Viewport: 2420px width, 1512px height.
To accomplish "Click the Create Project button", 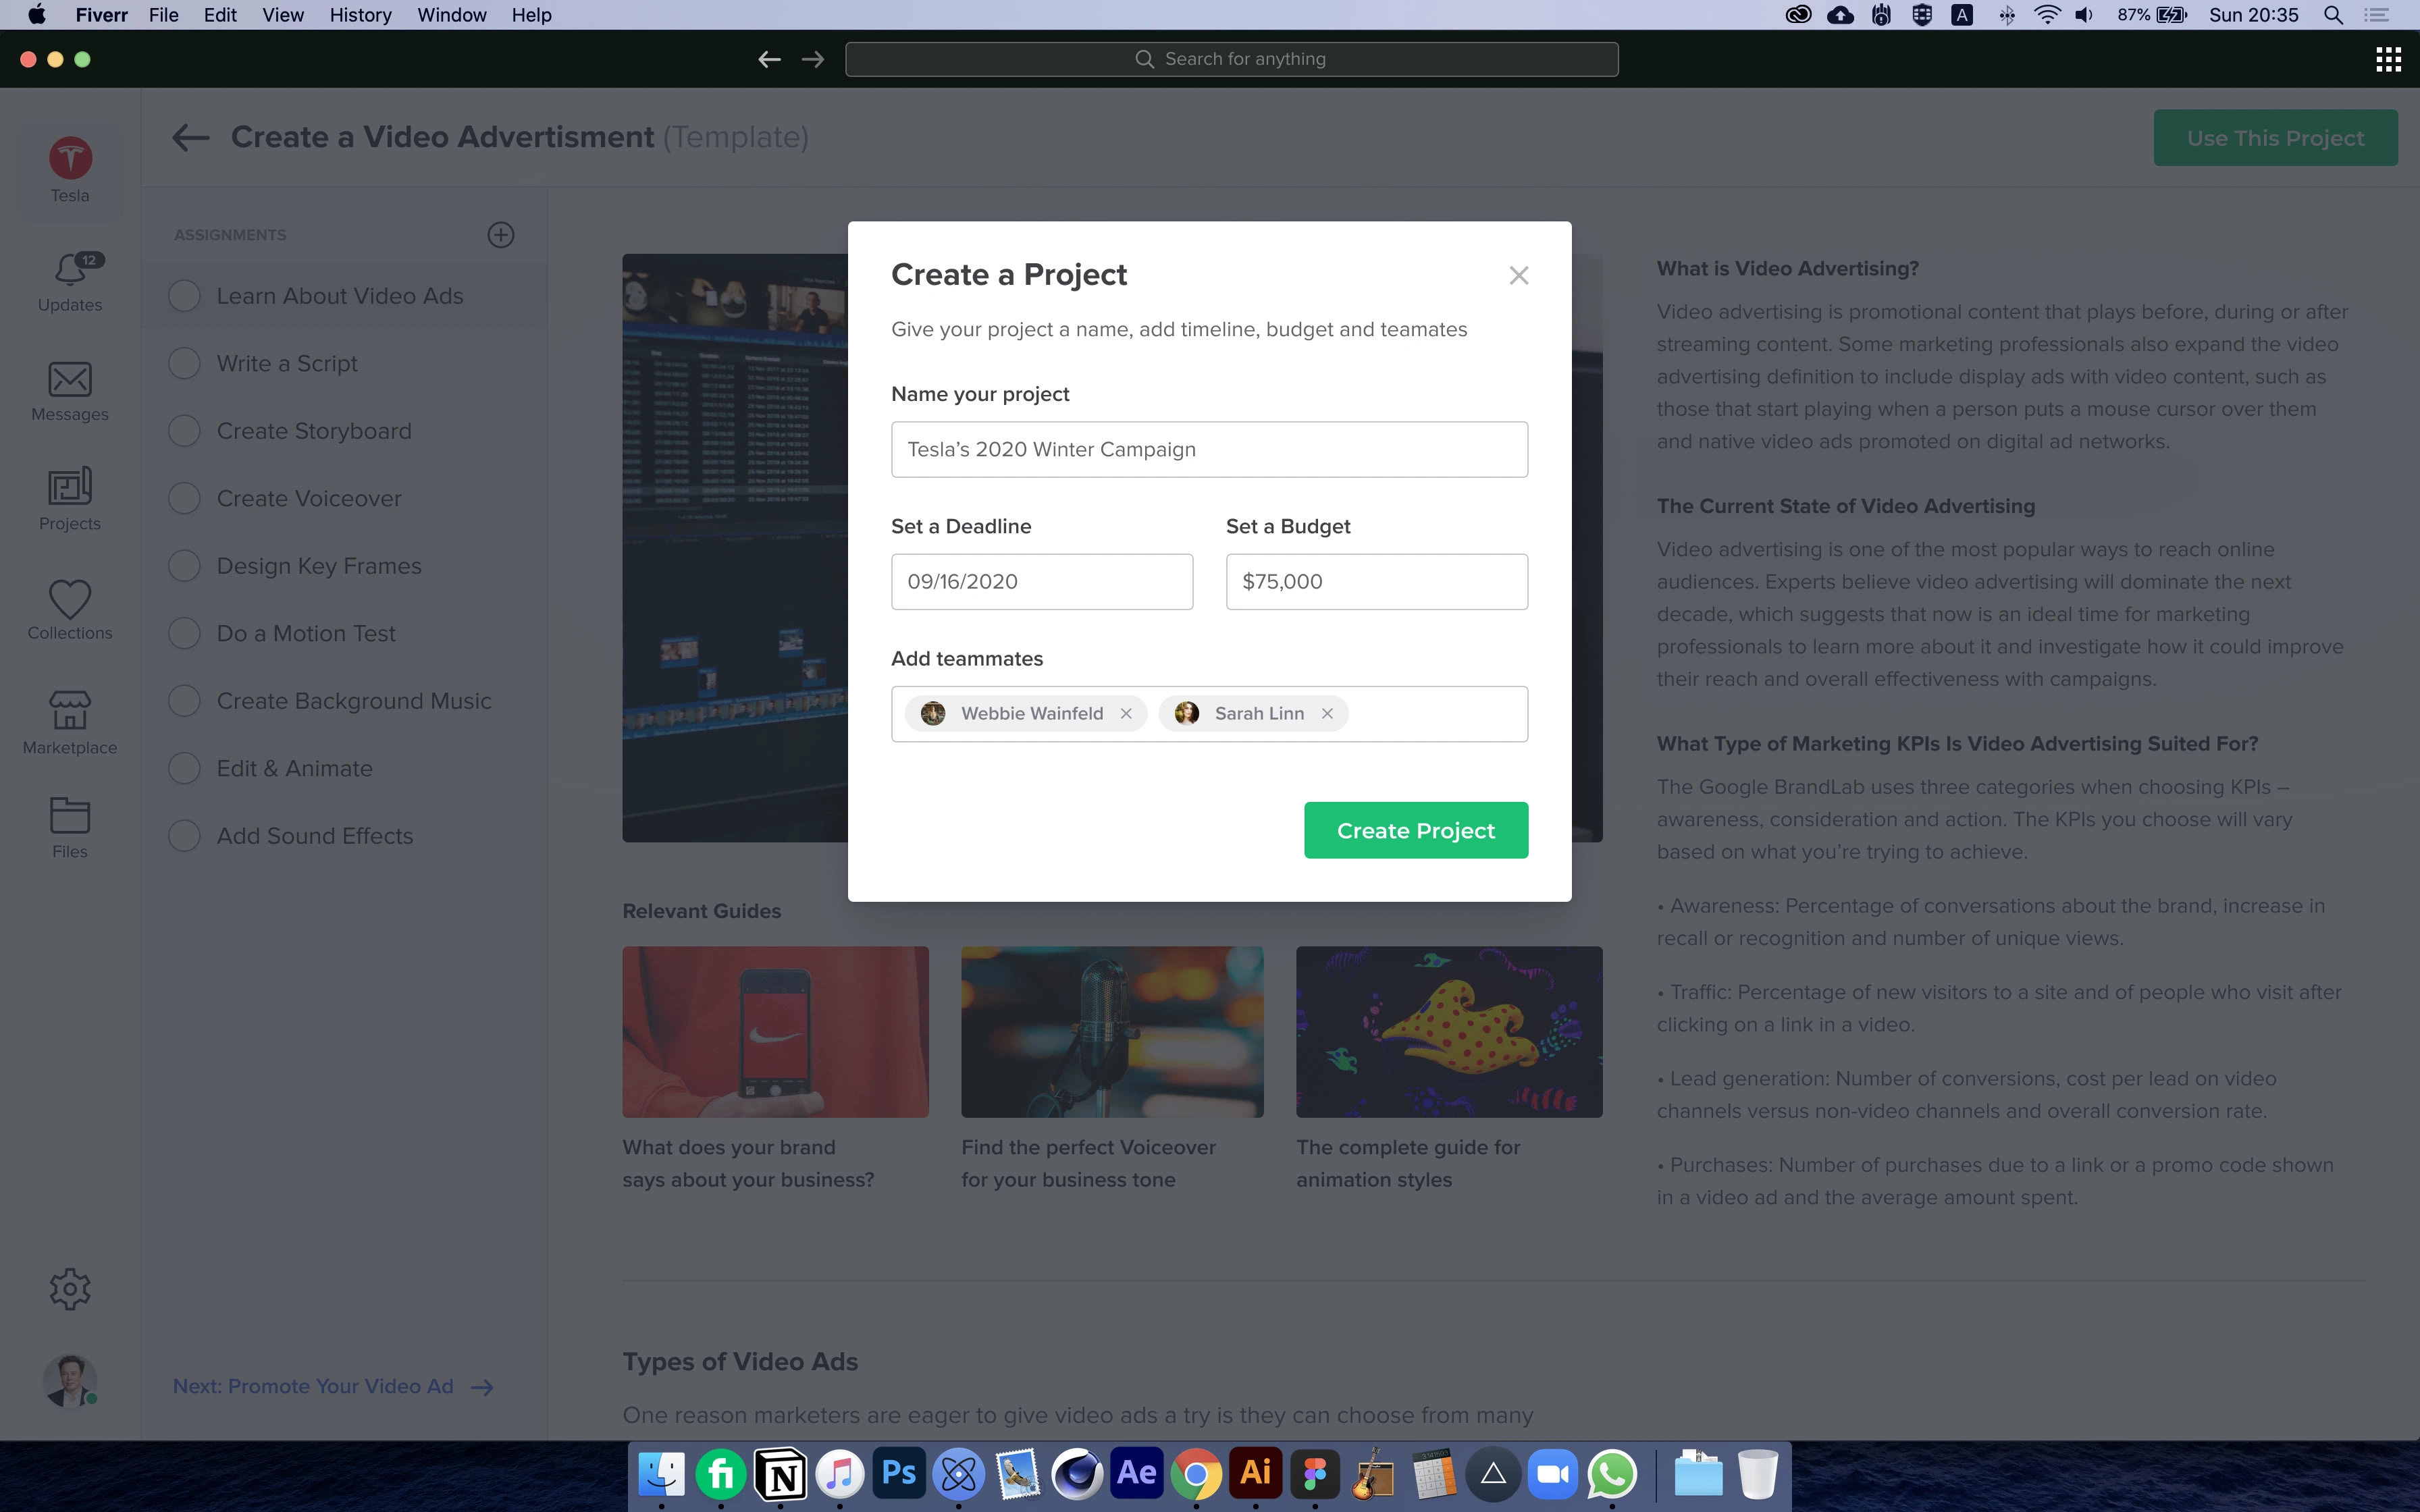I will point(1416,829).
